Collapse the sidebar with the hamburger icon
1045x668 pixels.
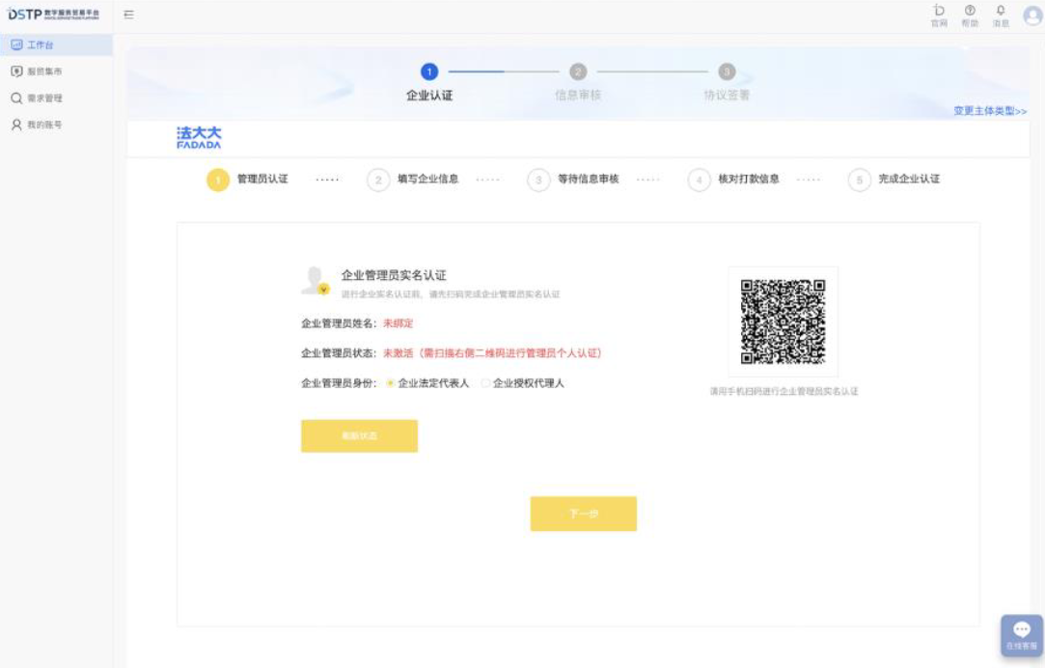click(128, 14)
